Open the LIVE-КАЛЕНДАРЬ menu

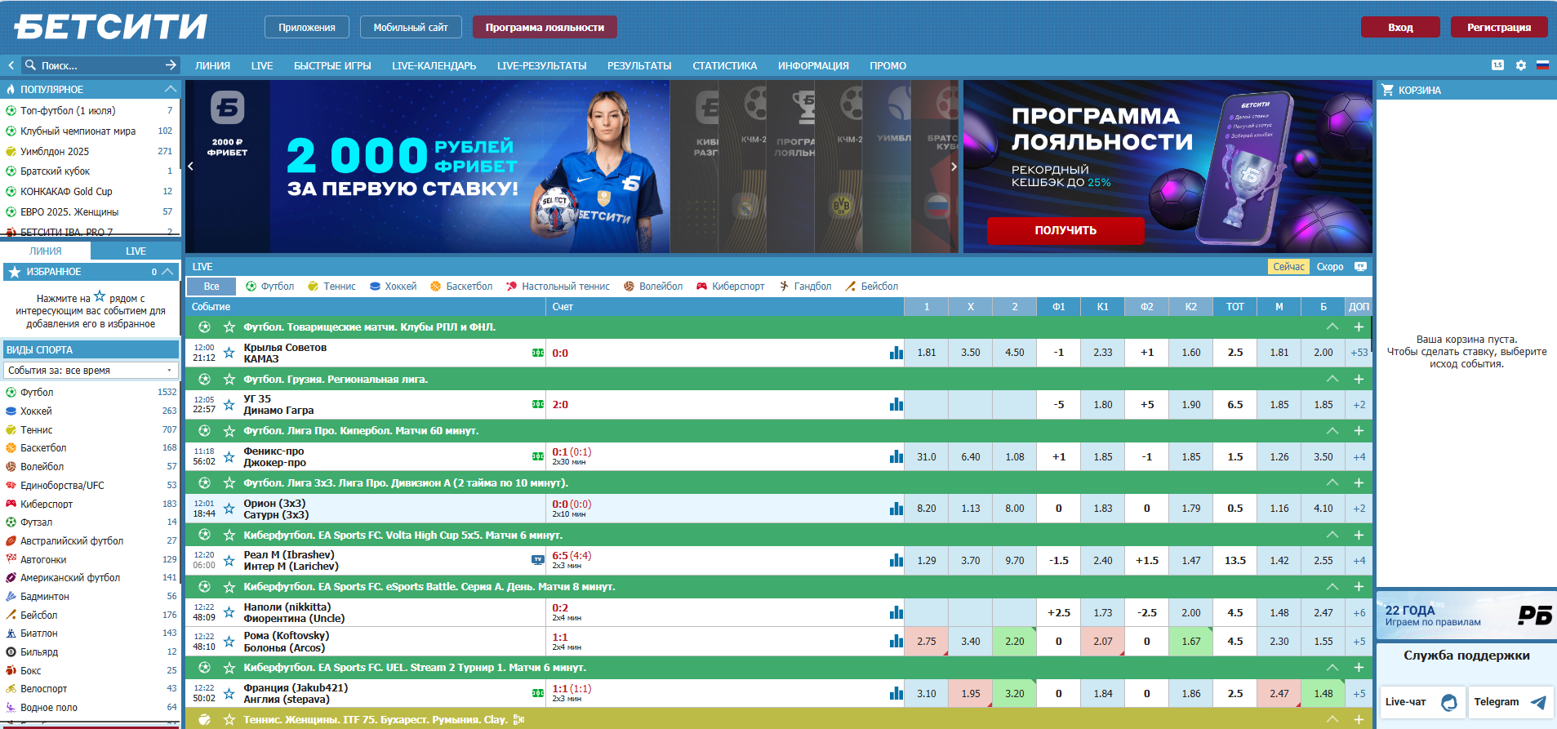click(434, 66)
